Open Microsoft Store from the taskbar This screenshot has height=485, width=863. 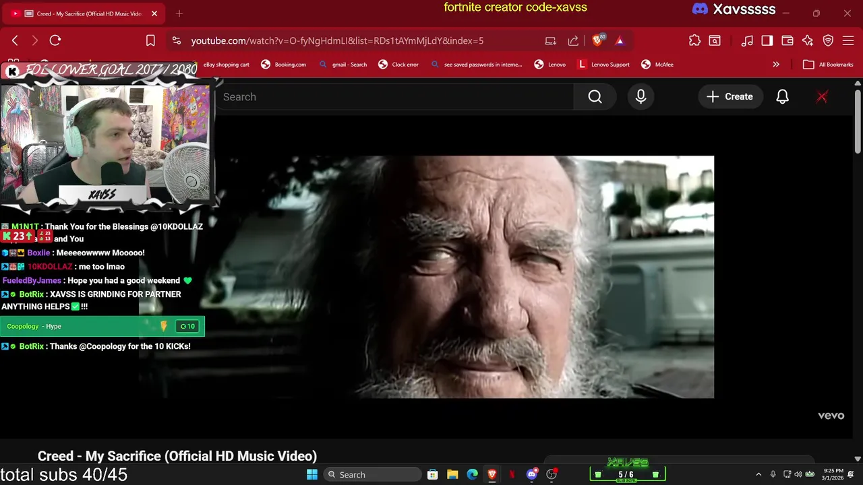point(433,474)
